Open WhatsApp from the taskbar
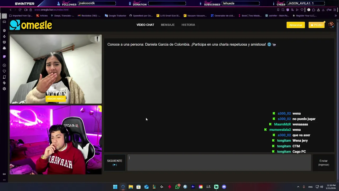This screenshot has width=339, height=191. pos(177,187)
